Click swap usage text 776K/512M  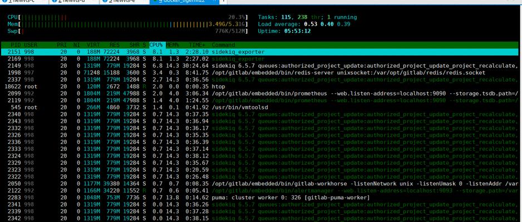(230, 31)
